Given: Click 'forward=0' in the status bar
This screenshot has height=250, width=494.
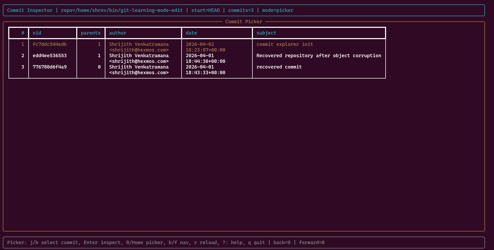Looking at the screenshot, I should pyautogui.click(x=312, y=243).
